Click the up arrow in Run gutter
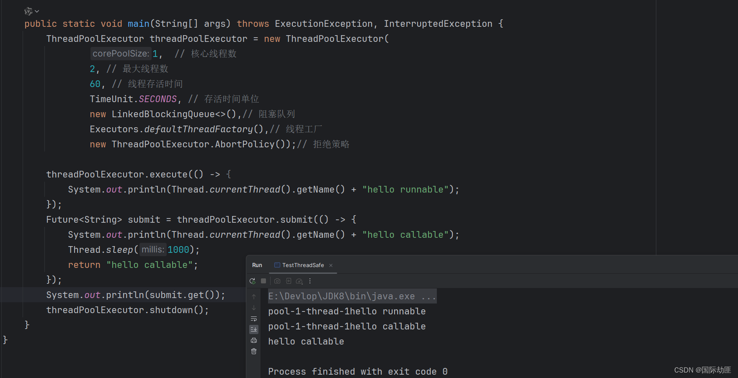738x378 pixels. (x=254, y=296)
